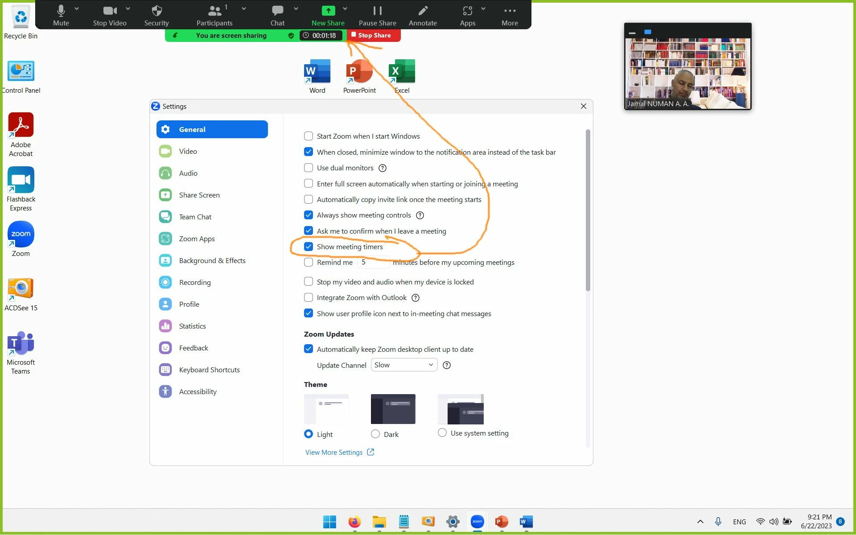
Task: Click help icon beside Use dual monitors
Action: point(383,168)
